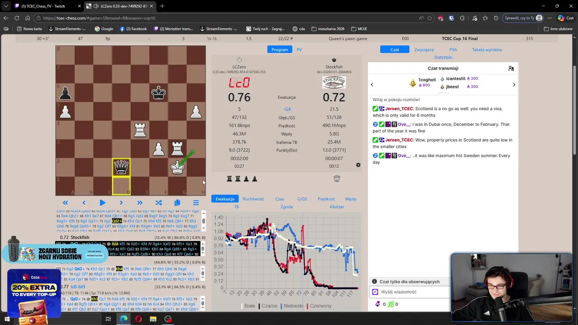578x325 pixels.
Task: Show the Prędkość chart
Action: point(326,199)
